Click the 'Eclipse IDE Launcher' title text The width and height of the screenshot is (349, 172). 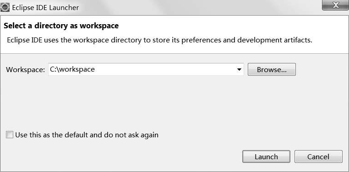coord(45,8)
